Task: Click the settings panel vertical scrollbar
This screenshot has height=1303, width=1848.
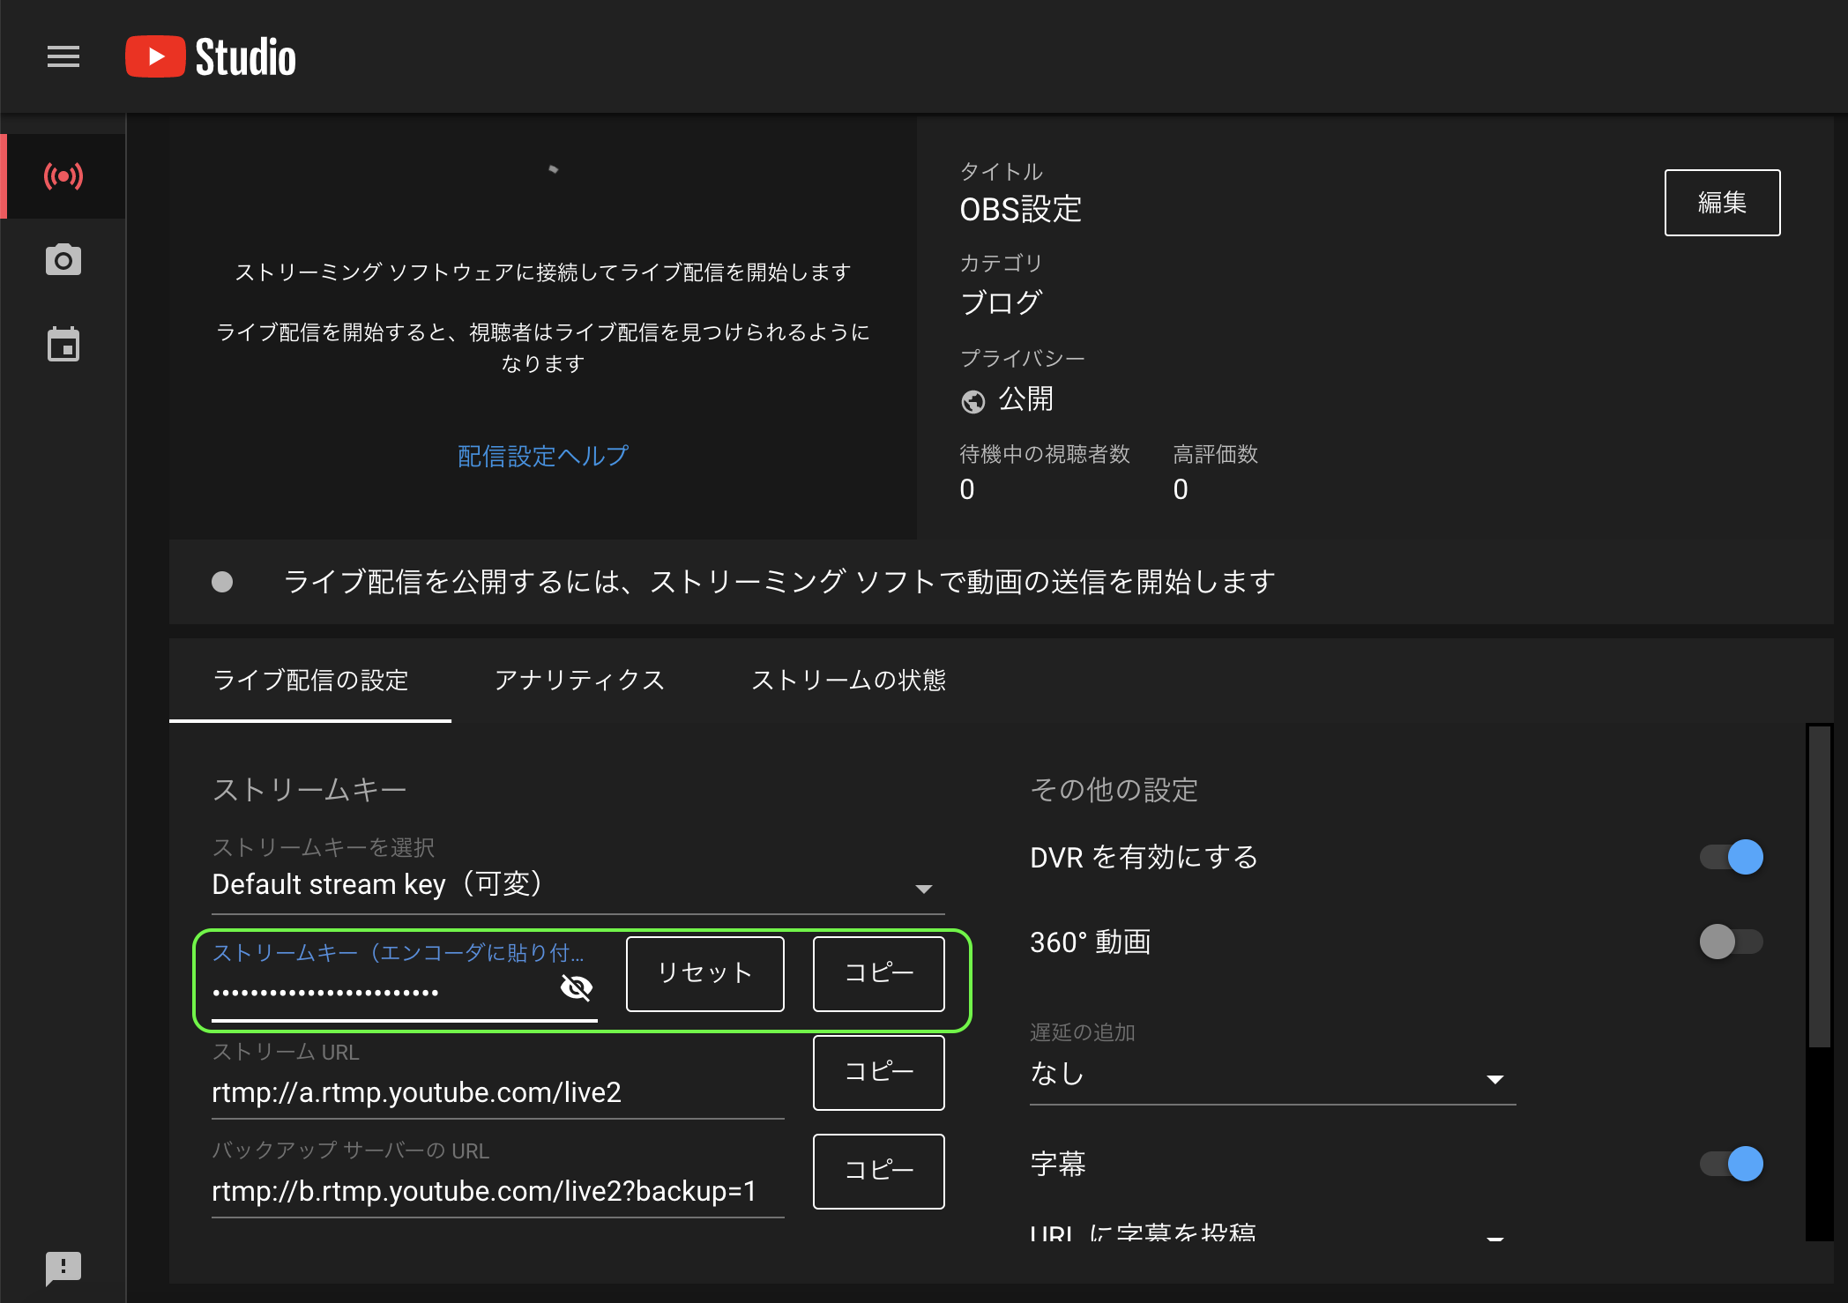Action: (1820, 885)
